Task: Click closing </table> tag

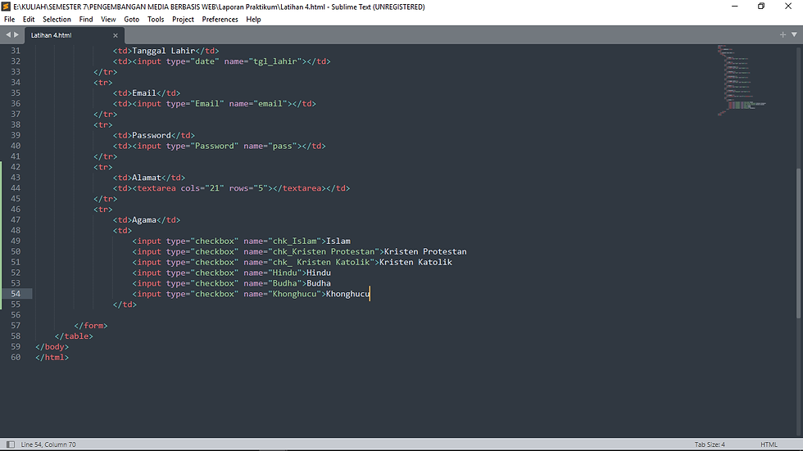Action: 74,336
